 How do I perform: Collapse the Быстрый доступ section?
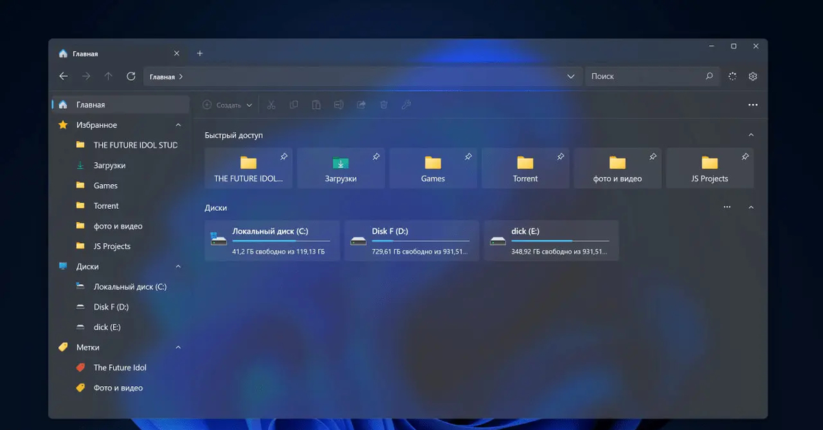pyautogui.click(x=751, y=136)
